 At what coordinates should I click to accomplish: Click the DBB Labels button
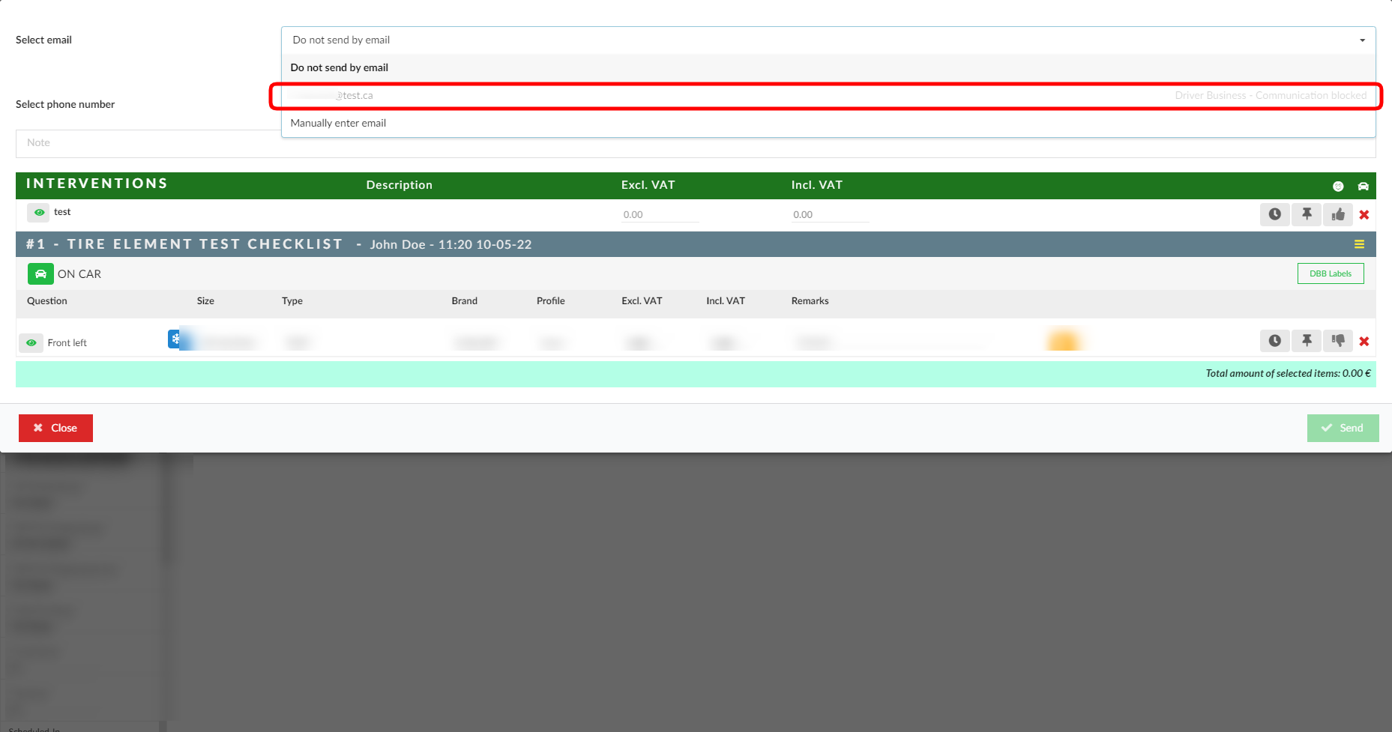1330,273
